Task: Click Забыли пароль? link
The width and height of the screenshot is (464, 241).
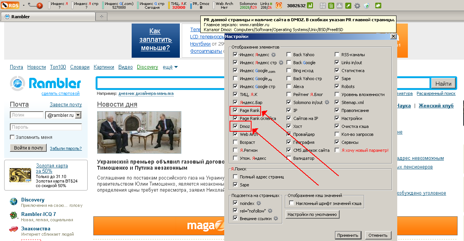Action: pyautogui.click(x=66, y=148)
